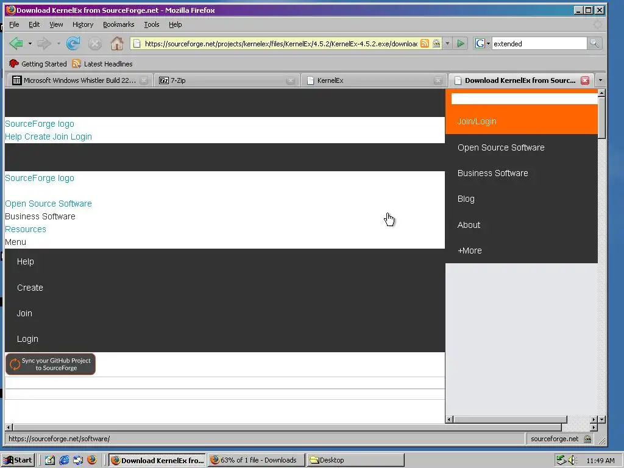624x468 pixels.
Task: Expand the address bar URL history dropdown
Action: coord(447,43)
